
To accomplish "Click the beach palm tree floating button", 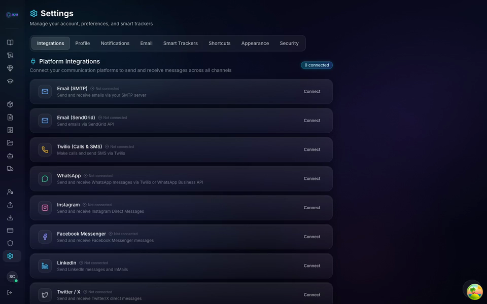I will tap(474, 292).
